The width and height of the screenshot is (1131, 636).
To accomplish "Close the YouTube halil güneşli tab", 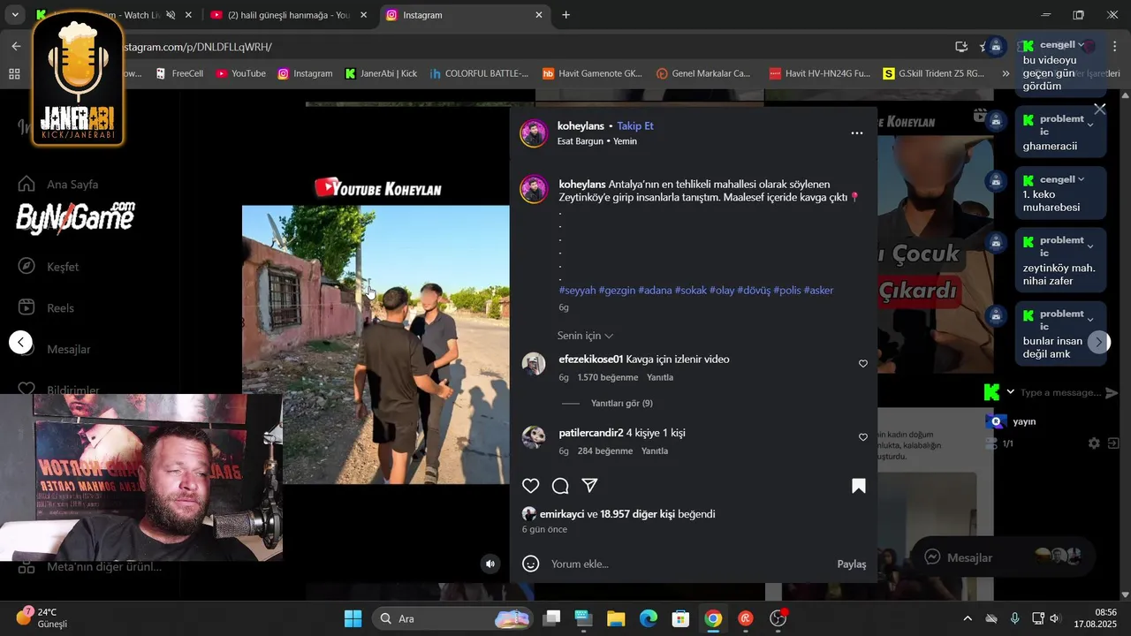I will click(363, 15).
